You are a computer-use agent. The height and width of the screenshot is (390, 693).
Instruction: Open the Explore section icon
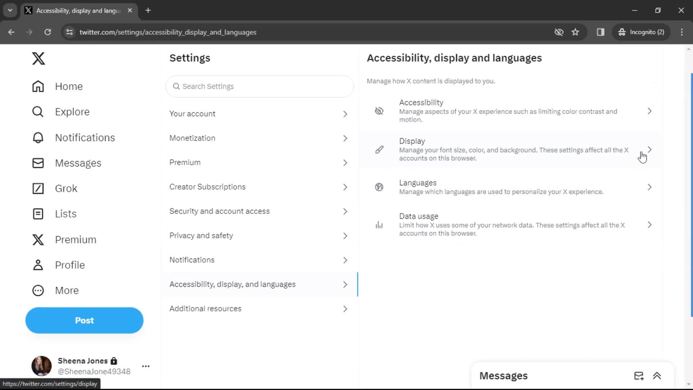pyautogui.click(x=38, y=112)
